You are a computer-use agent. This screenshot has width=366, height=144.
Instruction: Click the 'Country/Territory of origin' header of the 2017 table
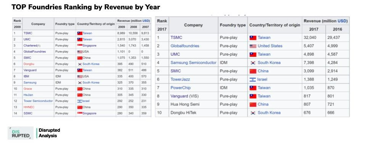tap(275, 25)
